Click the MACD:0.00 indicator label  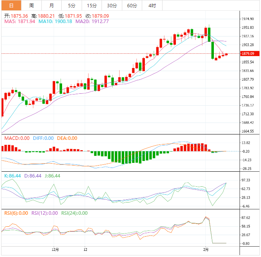16,138
